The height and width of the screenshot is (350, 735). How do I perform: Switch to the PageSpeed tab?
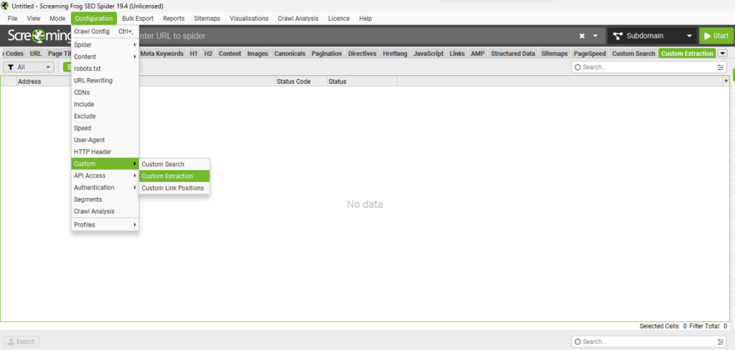coord(590,54)
